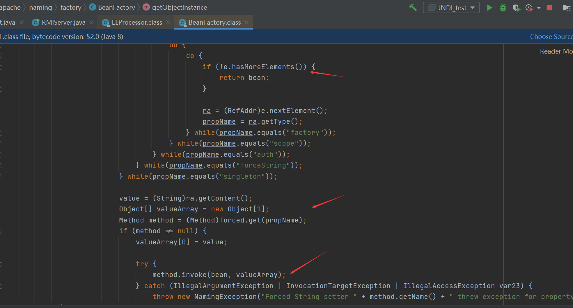Image resolution: width=573 pixels, height=308 pixels.
Task: Click 'method.getName()' in the throw line
Action: coord(403,297)
